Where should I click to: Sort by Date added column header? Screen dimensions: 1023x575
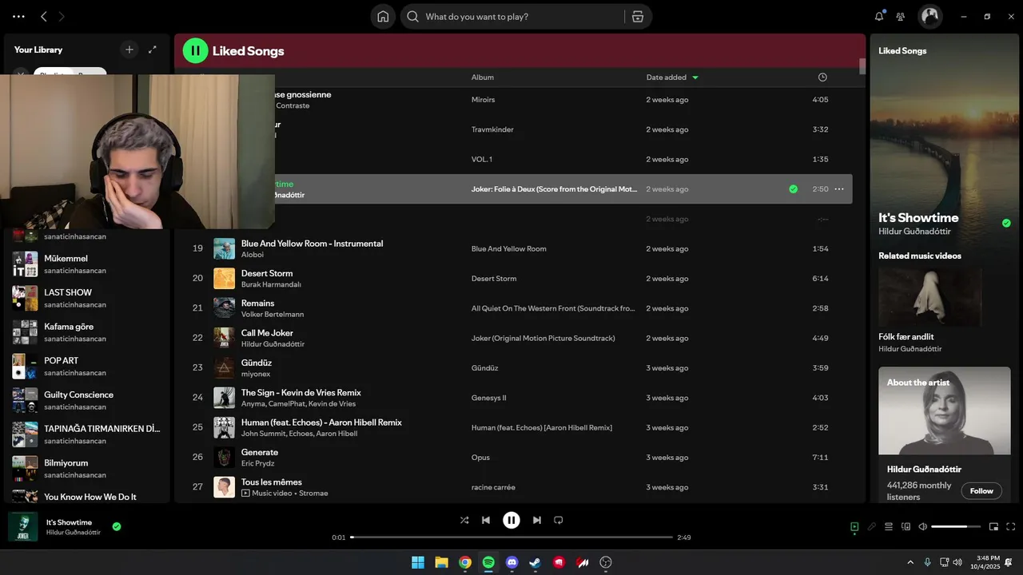click(672, 77)
